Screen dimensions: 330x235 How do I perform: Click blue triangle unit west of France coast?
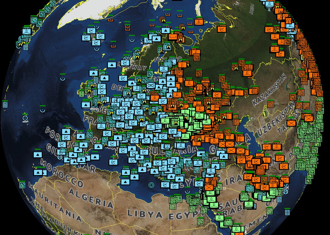[x=86, y=105]
